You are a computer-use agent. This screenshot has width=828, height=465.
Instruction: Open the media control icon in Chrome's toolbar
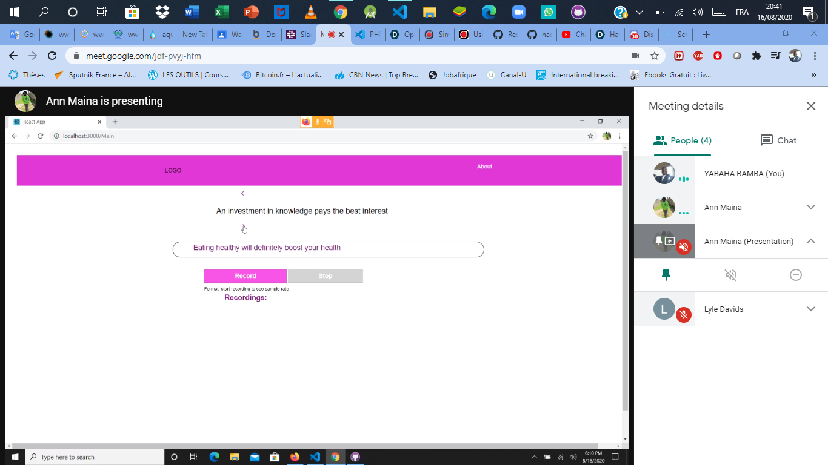pyautogui.click(x=775, y=56)
